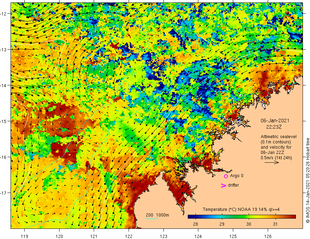Click the '06-Jan 22Z' velocity date text
This screenshot has width=310, height=239.
[272, 153]
